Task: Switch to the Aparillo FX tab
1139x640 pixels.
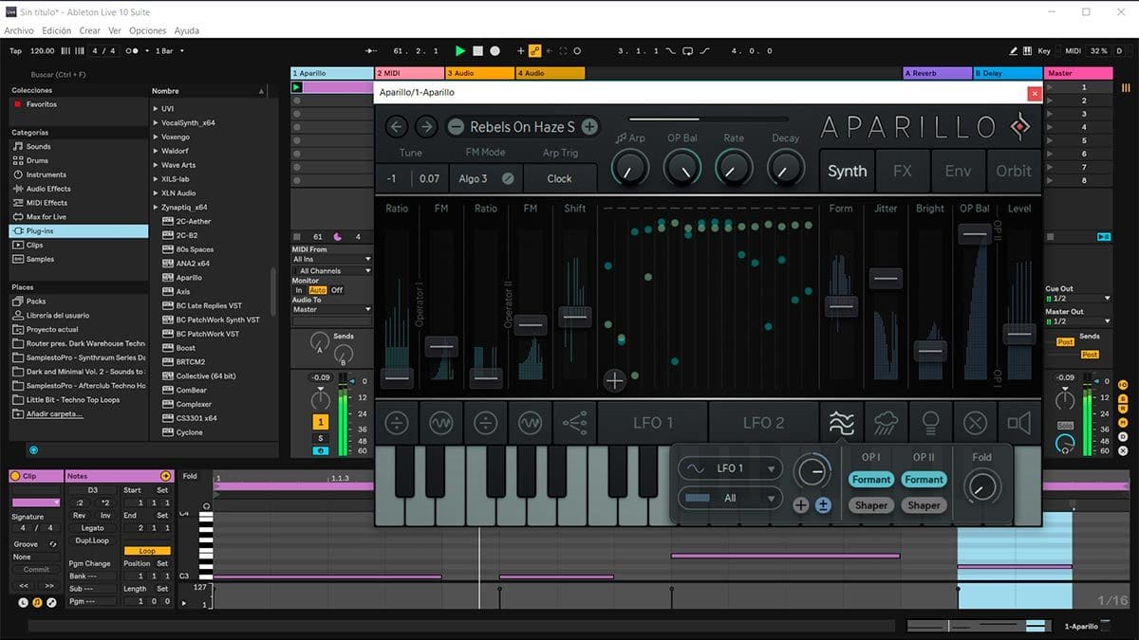Action: coord(903,172)
